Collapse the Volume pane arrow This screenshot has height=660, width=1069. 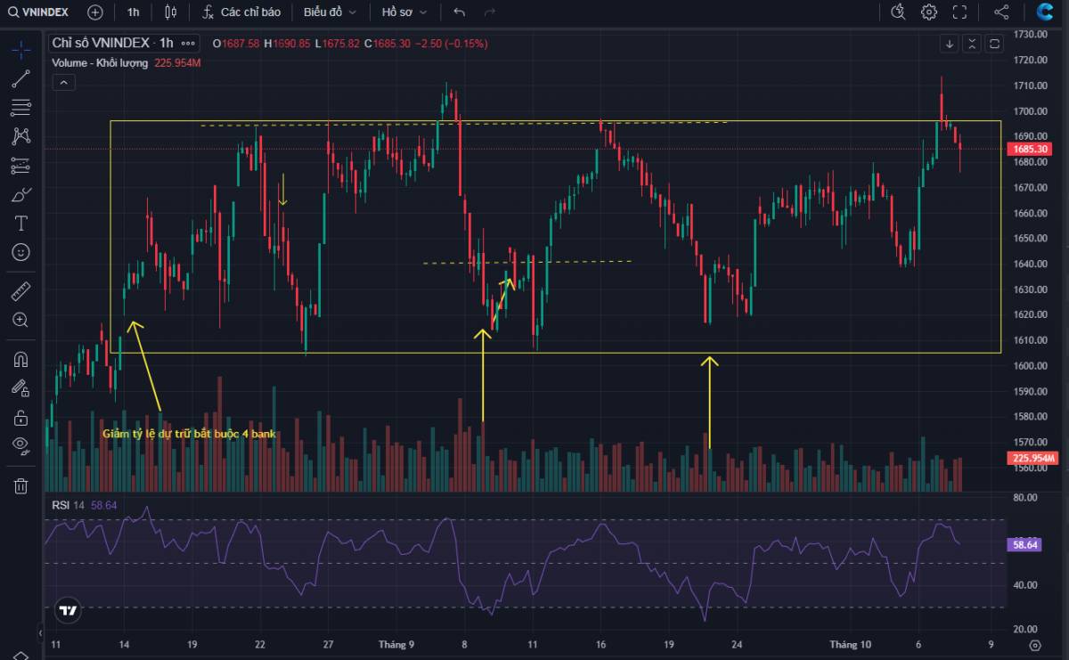coord(63,82)
